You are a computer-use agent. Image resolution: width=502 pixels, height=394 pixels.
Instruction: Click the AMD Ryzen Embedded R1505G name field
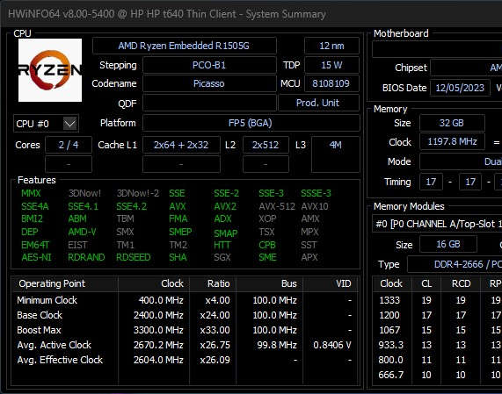[x=184, y=46]
